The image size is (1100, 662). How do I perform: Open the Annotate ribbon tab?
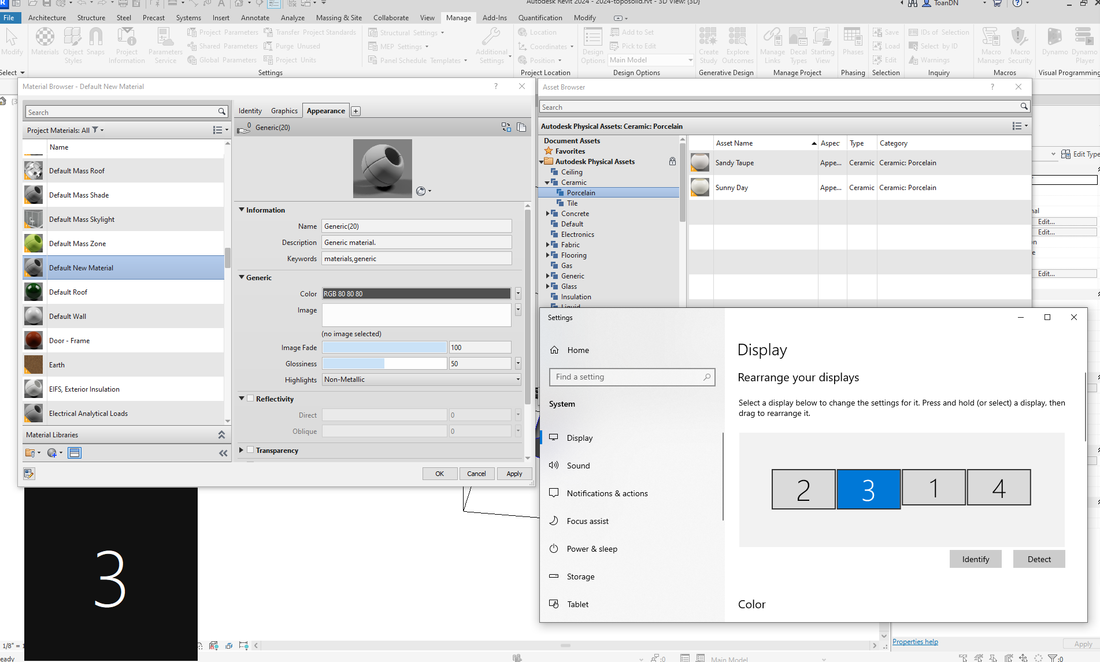coord(255,18)
